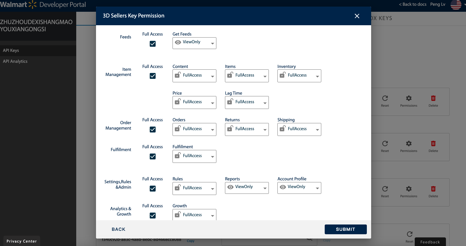Open the Returns permission dropdown
The image size is (466, 246).
pyautogui.click(x=247, y=129)
